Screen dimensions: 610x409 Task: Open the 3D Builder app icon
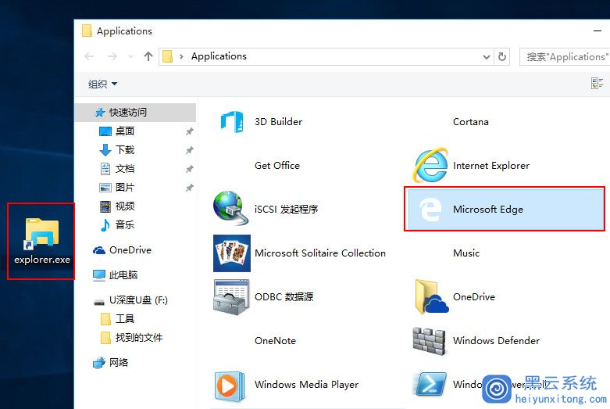click(x=232, y=122)
